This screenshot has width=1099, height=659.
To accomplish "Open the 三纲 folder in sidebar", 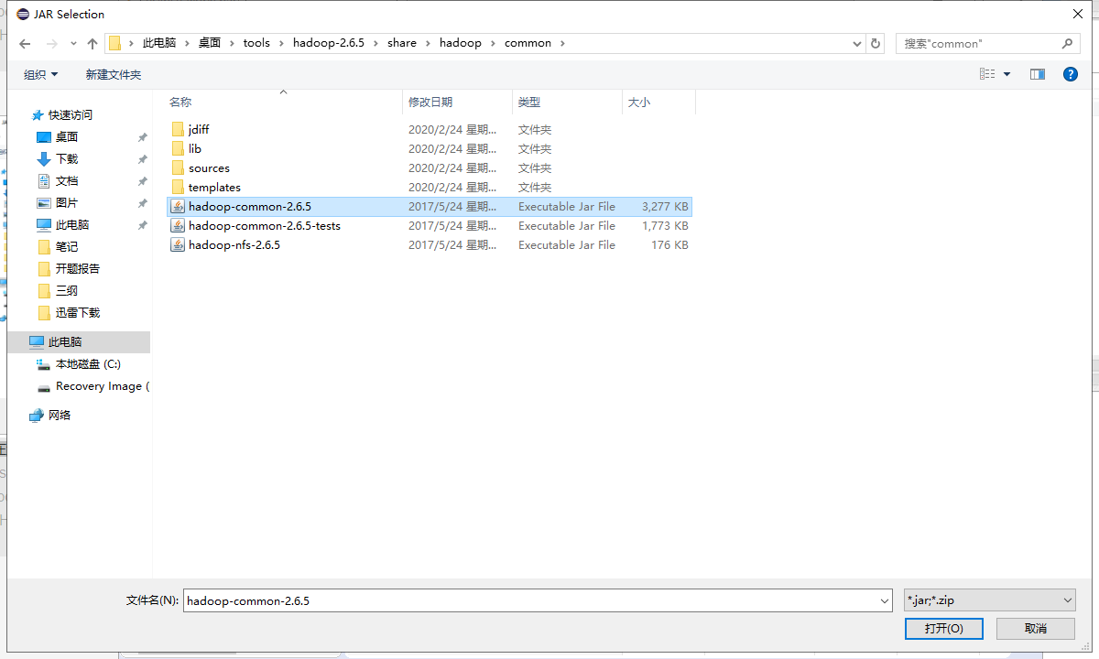I will [x=67, y=290].
